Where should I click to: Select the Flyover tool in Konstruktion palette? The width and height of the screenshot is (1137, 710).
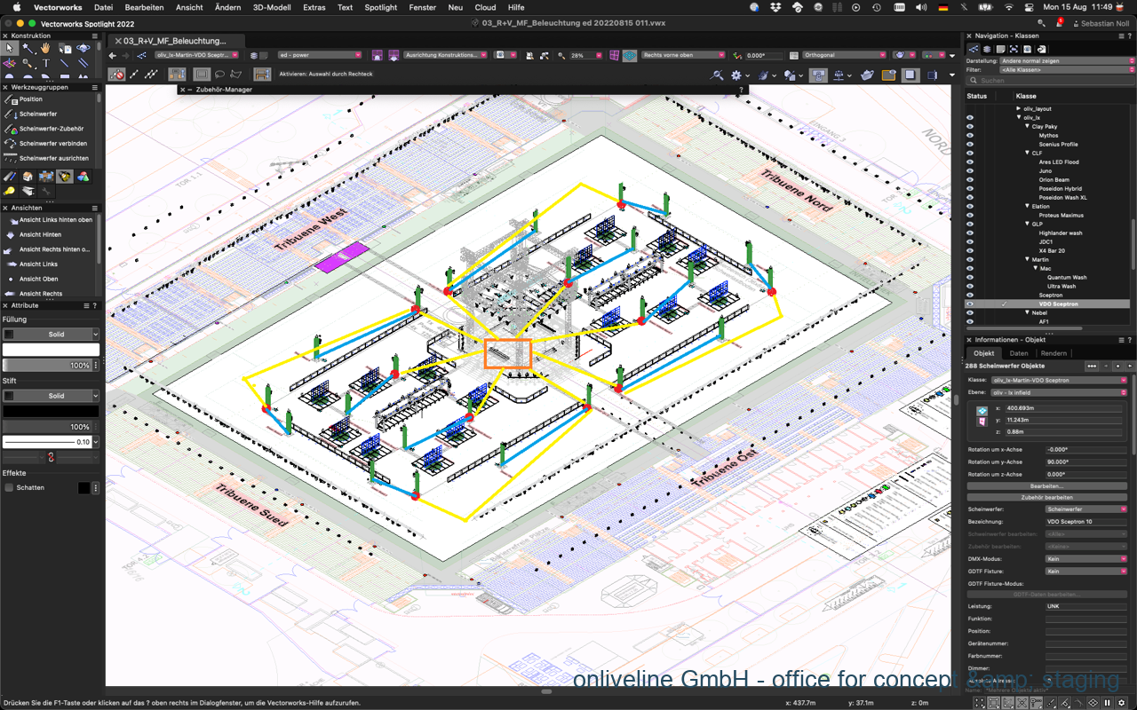tap(83, 48)
